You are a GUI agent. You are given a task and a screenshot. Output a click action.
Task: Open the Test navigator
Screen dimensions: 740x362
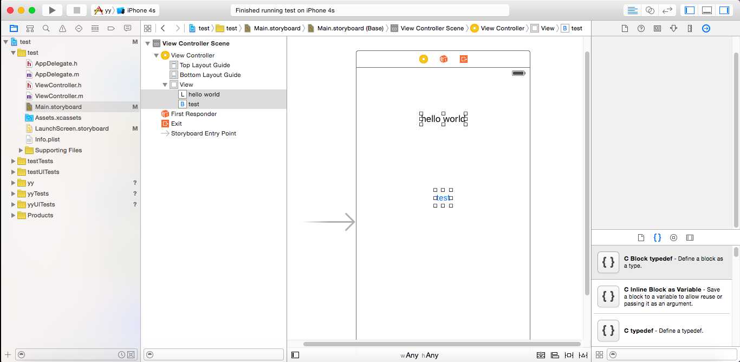79,28
